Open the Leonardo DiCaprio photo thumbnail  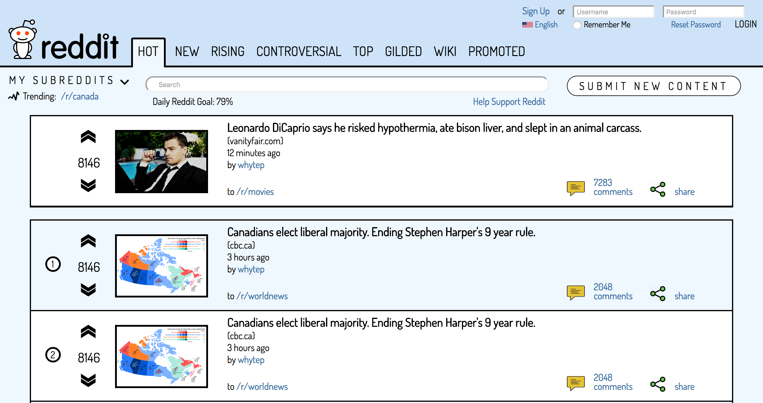[x=162, y=162]
